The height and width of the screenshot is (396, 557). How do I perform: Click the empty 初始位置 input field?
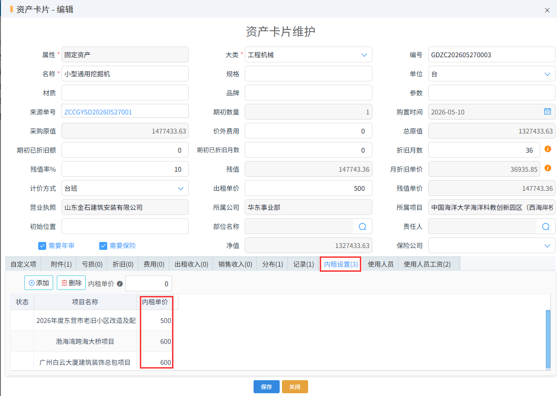pyautogui.click(x=125, y=226)
